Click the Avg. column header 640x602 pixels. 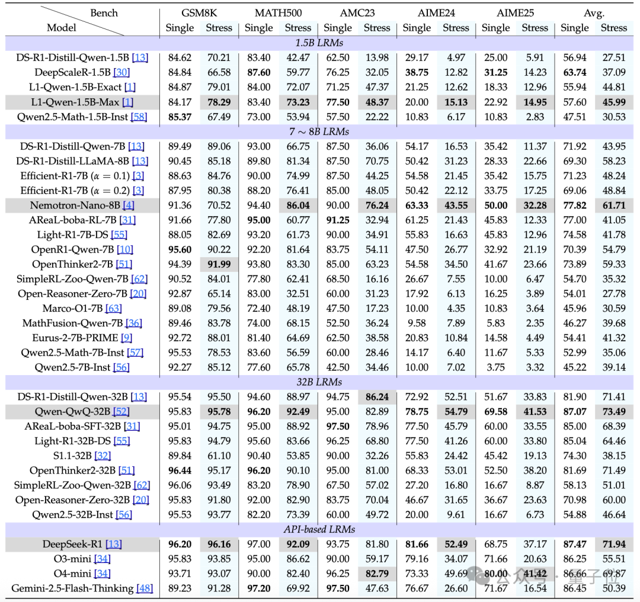(594, 14)
